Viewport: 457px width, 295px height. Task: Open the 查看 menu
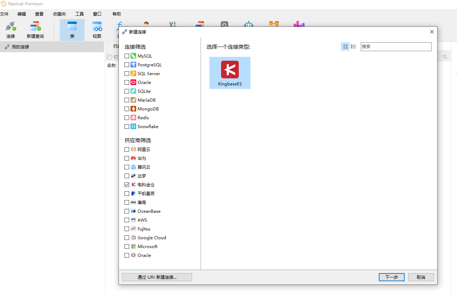39,14
